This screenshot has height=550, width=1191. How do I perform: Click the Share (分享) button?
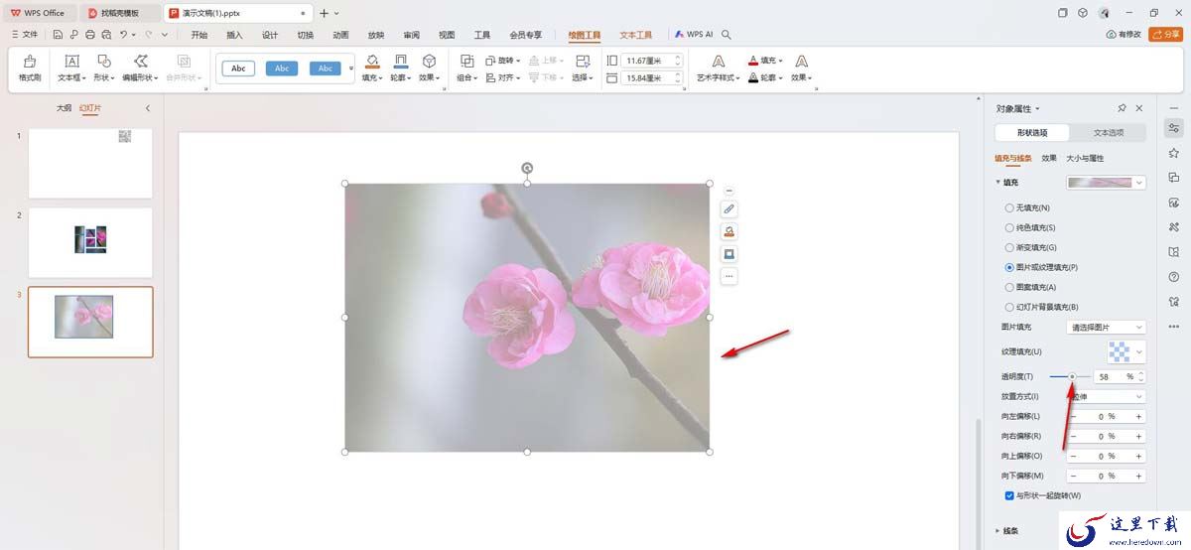[x=1165, y=35]
